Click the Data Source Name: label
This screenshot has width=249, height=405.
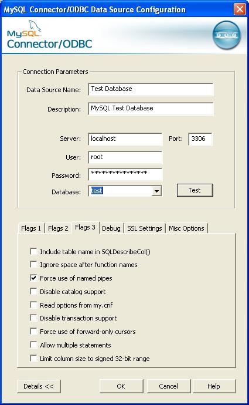(x=54, y=90)
